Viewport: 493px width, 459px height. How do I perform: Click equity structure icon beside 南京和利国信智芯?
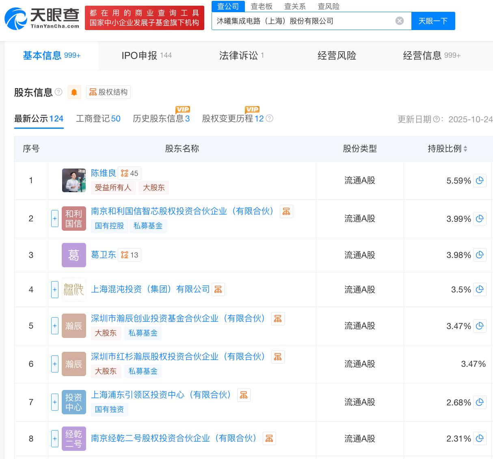[286, 212]
